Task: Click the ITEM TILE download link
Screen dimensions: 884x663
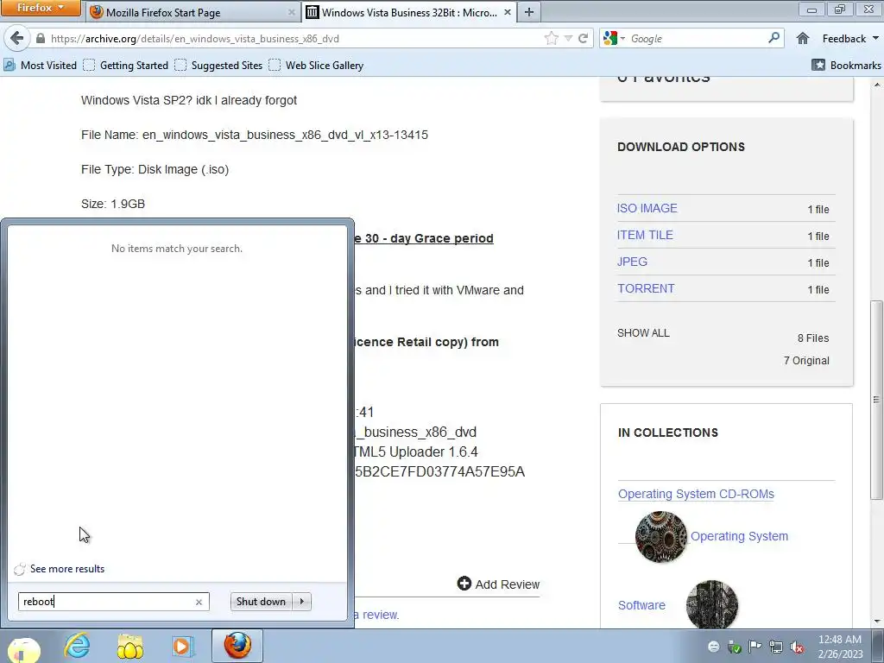Action: [644, 235]
